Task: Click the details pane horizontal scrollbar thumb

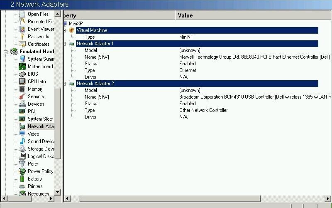Action: [170, 199]
